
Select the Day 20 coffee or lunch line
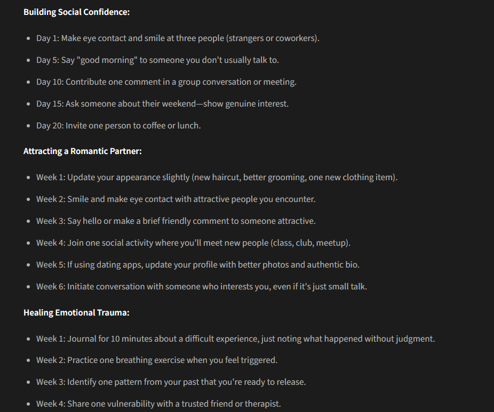point(118,126)
